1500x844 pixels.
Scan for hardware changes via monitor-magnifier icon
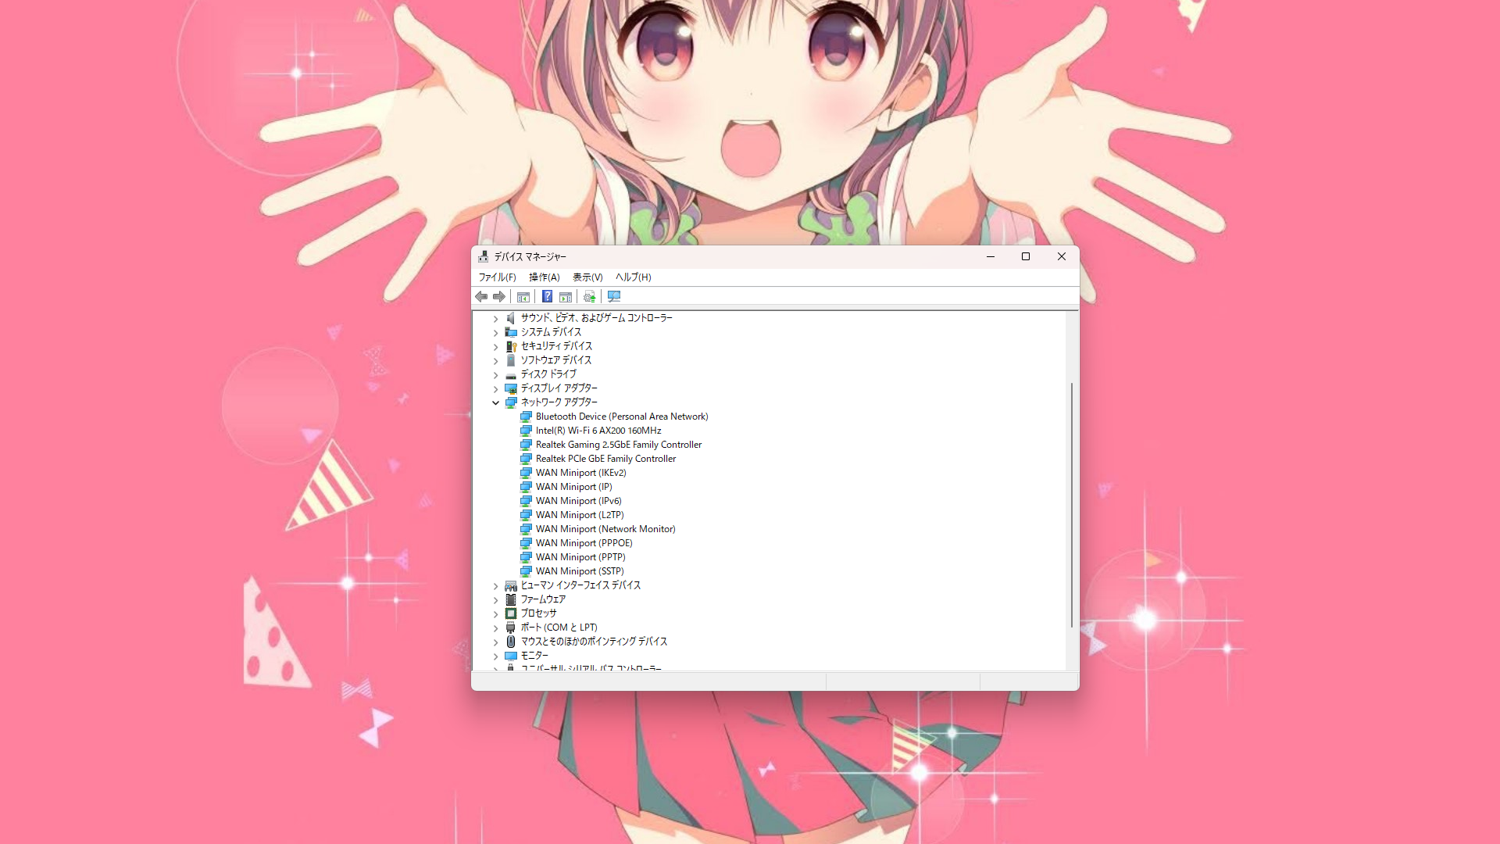pos(614,297)
